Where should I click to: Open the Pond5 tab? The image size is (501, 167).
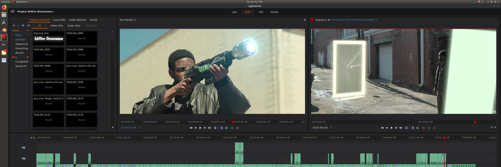[x=93, y=20]
